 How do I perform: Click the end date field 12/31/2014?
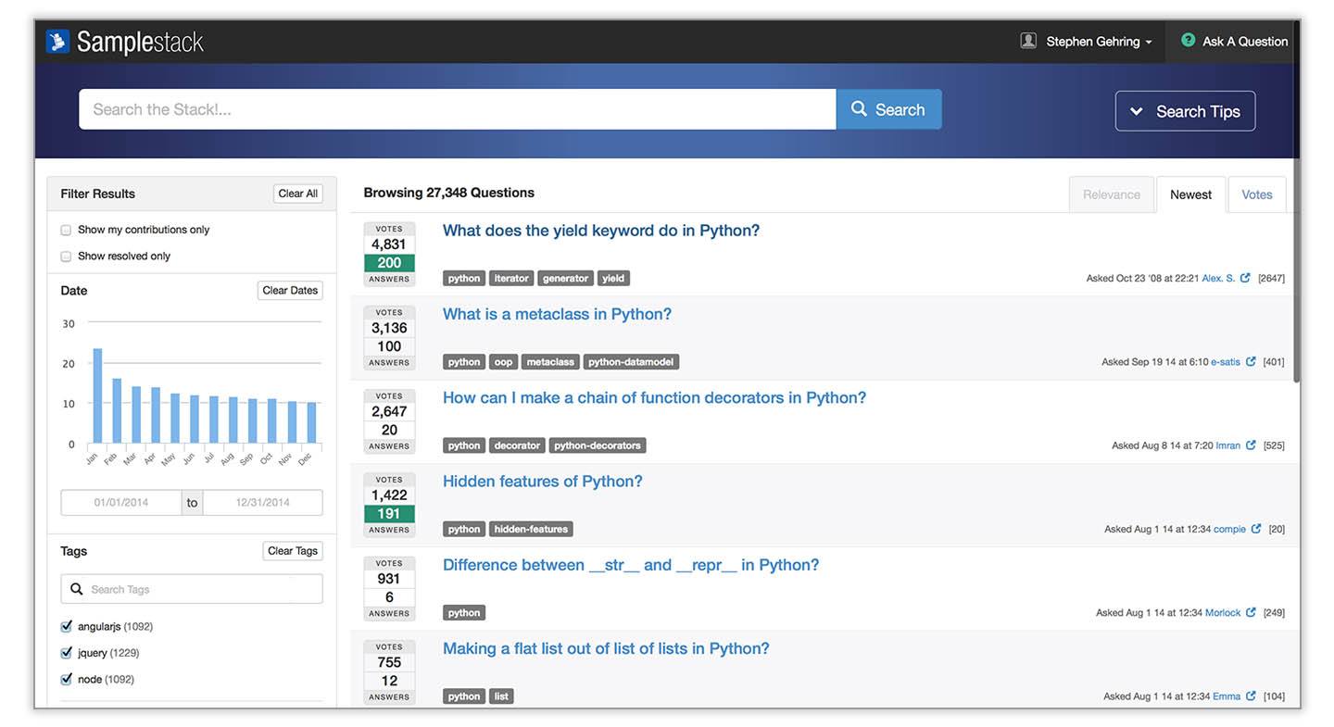point(263,503)
